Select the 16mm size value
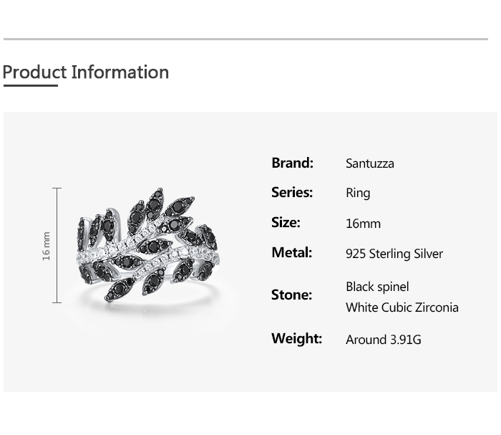The width and height of the screenshot is (501, 435). (x=363, y=224)
